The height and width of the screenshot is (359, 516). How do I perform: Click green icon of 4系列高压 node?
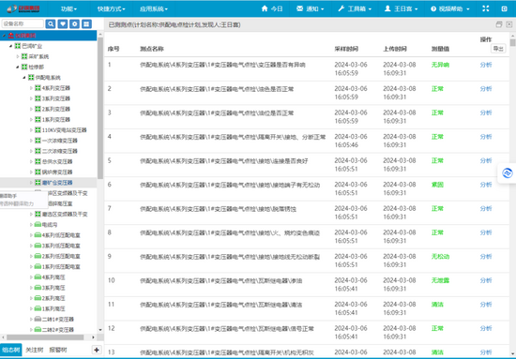point(38,277)
